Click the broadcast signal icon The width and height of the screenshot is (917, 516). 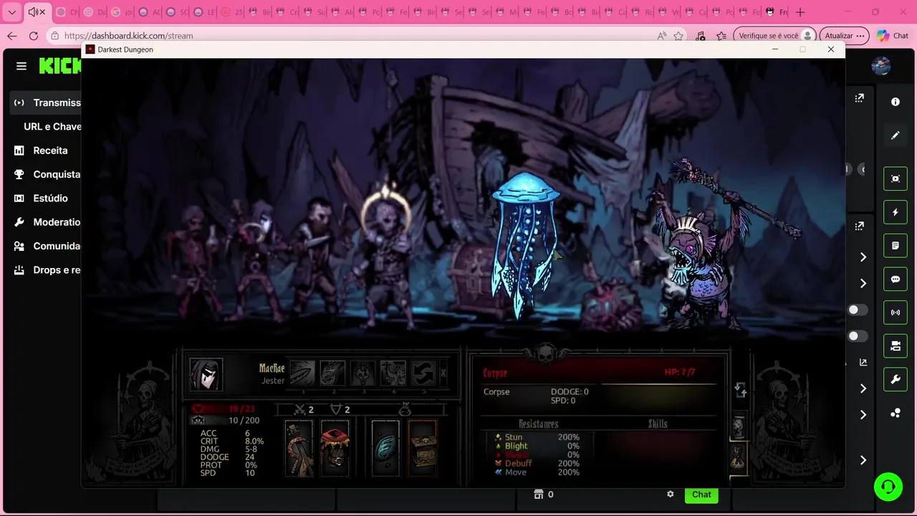[896, 312]
